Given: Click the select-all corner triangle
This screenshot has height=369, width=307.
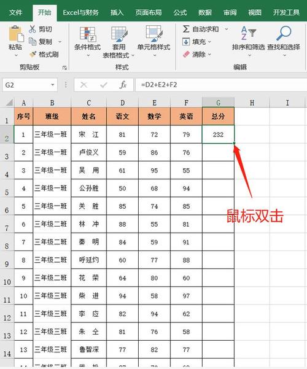Looking at the screenshot, I should pos(9,103).
